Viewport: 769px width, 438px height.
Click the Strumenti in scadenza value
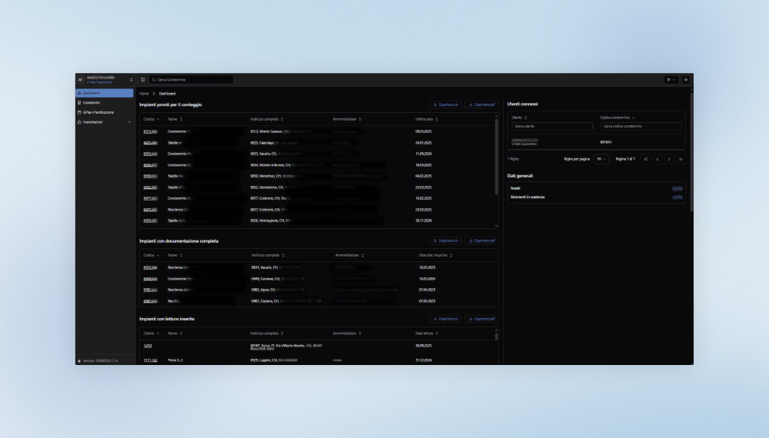(x=677, y=197)
